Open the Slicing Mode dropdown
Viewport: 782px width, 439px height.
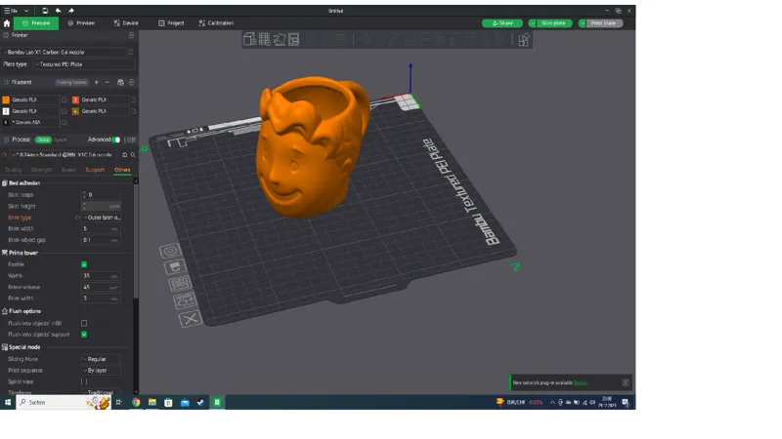coord(102,359)
